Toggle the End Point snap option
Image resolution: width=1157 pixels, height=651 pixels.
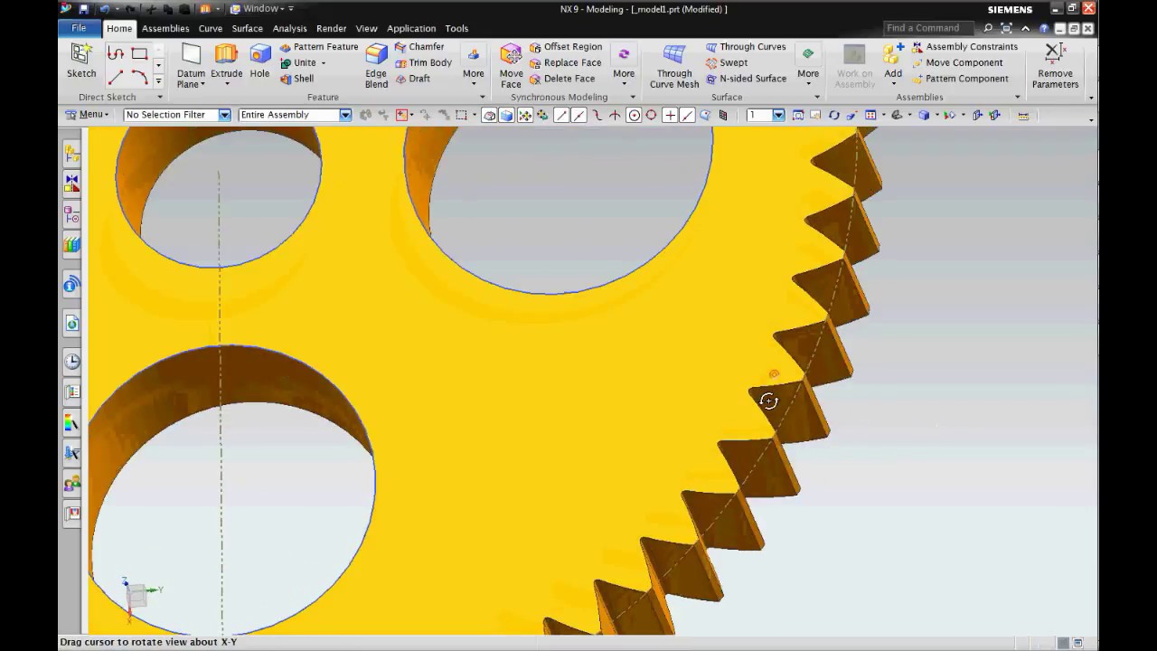(x=561, y=115)
